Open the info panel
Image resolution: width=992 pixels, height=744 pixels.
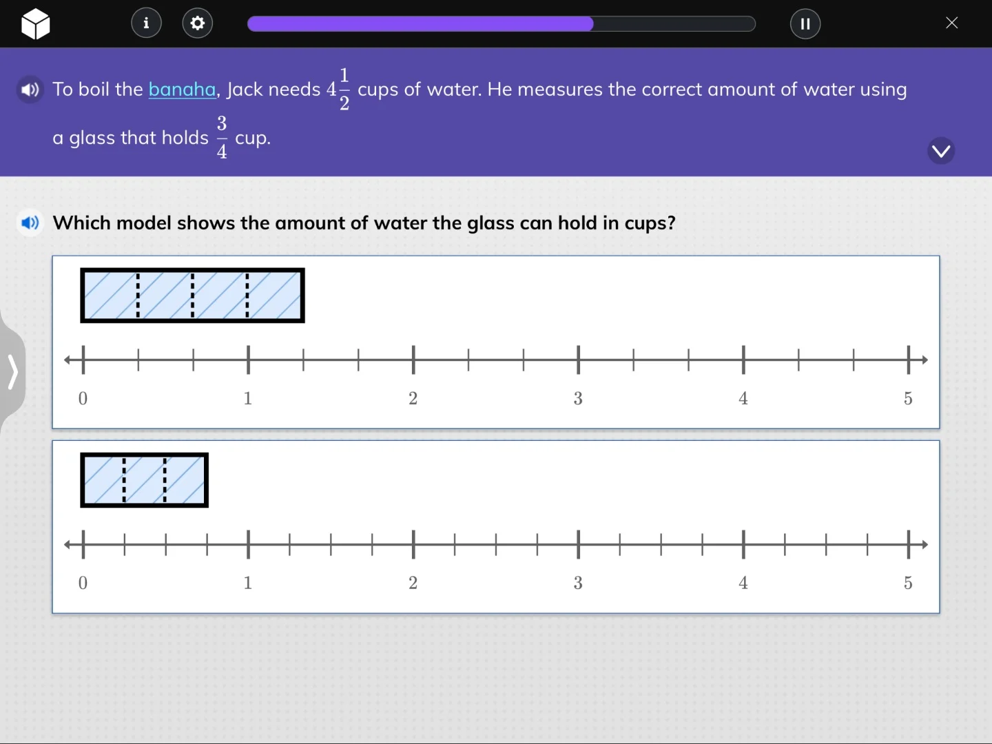(x=145, y=23)
